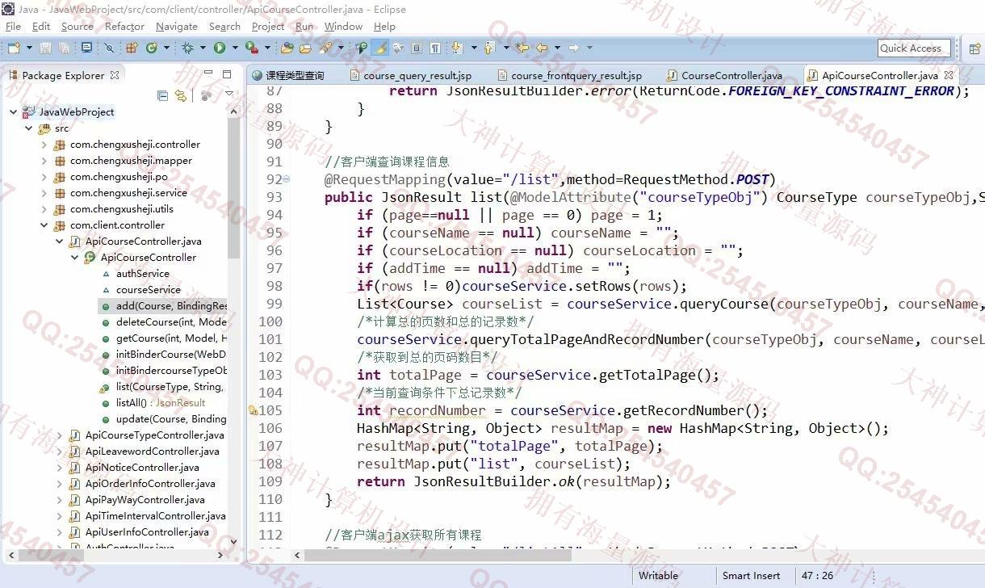The image size is (985, 588).
Task: Close the Package Explorer view tab
Action: pos(115,75)
